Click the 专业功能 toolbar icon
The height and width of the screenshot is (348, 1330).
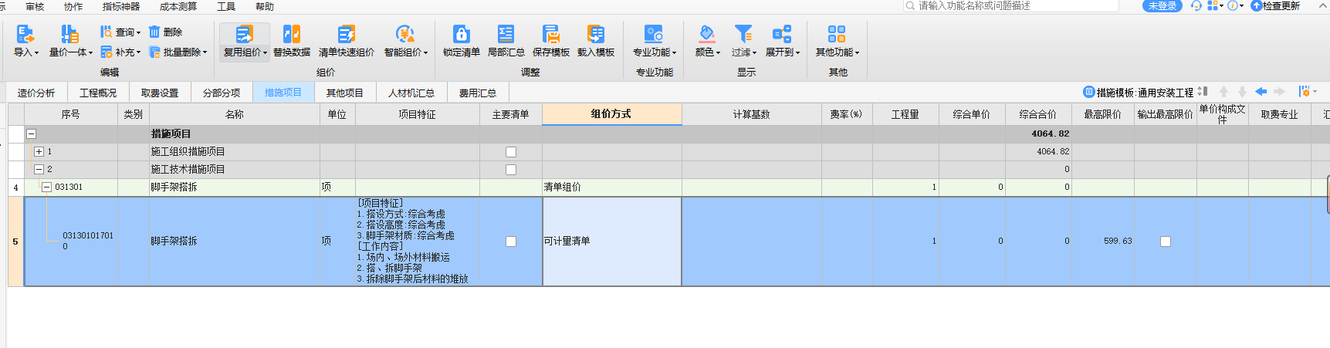(654, 34)
